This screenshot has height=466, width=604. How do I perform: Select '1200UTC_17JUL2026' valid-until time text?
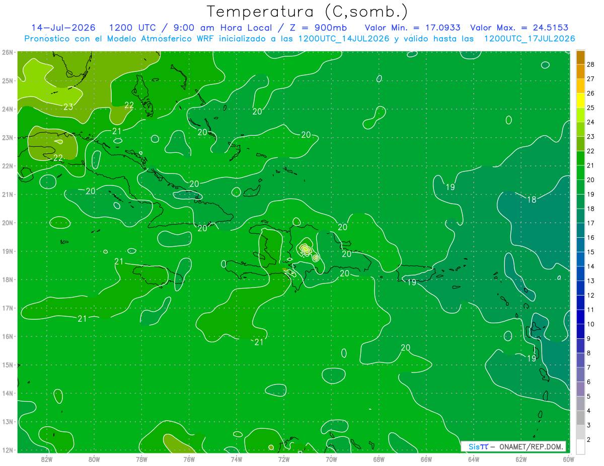tap(529, 38)
